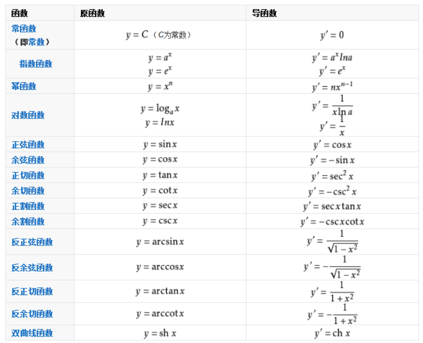Open the 常函数 link

[23, 29]
